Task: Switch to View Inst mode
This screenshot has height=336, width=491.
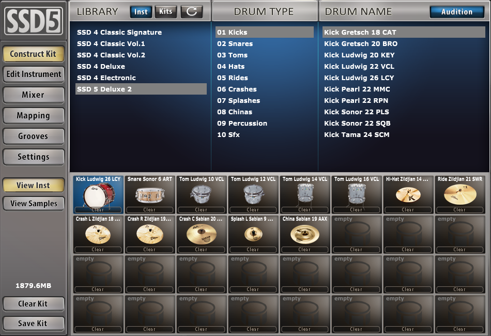Action: tap(33, 185)
